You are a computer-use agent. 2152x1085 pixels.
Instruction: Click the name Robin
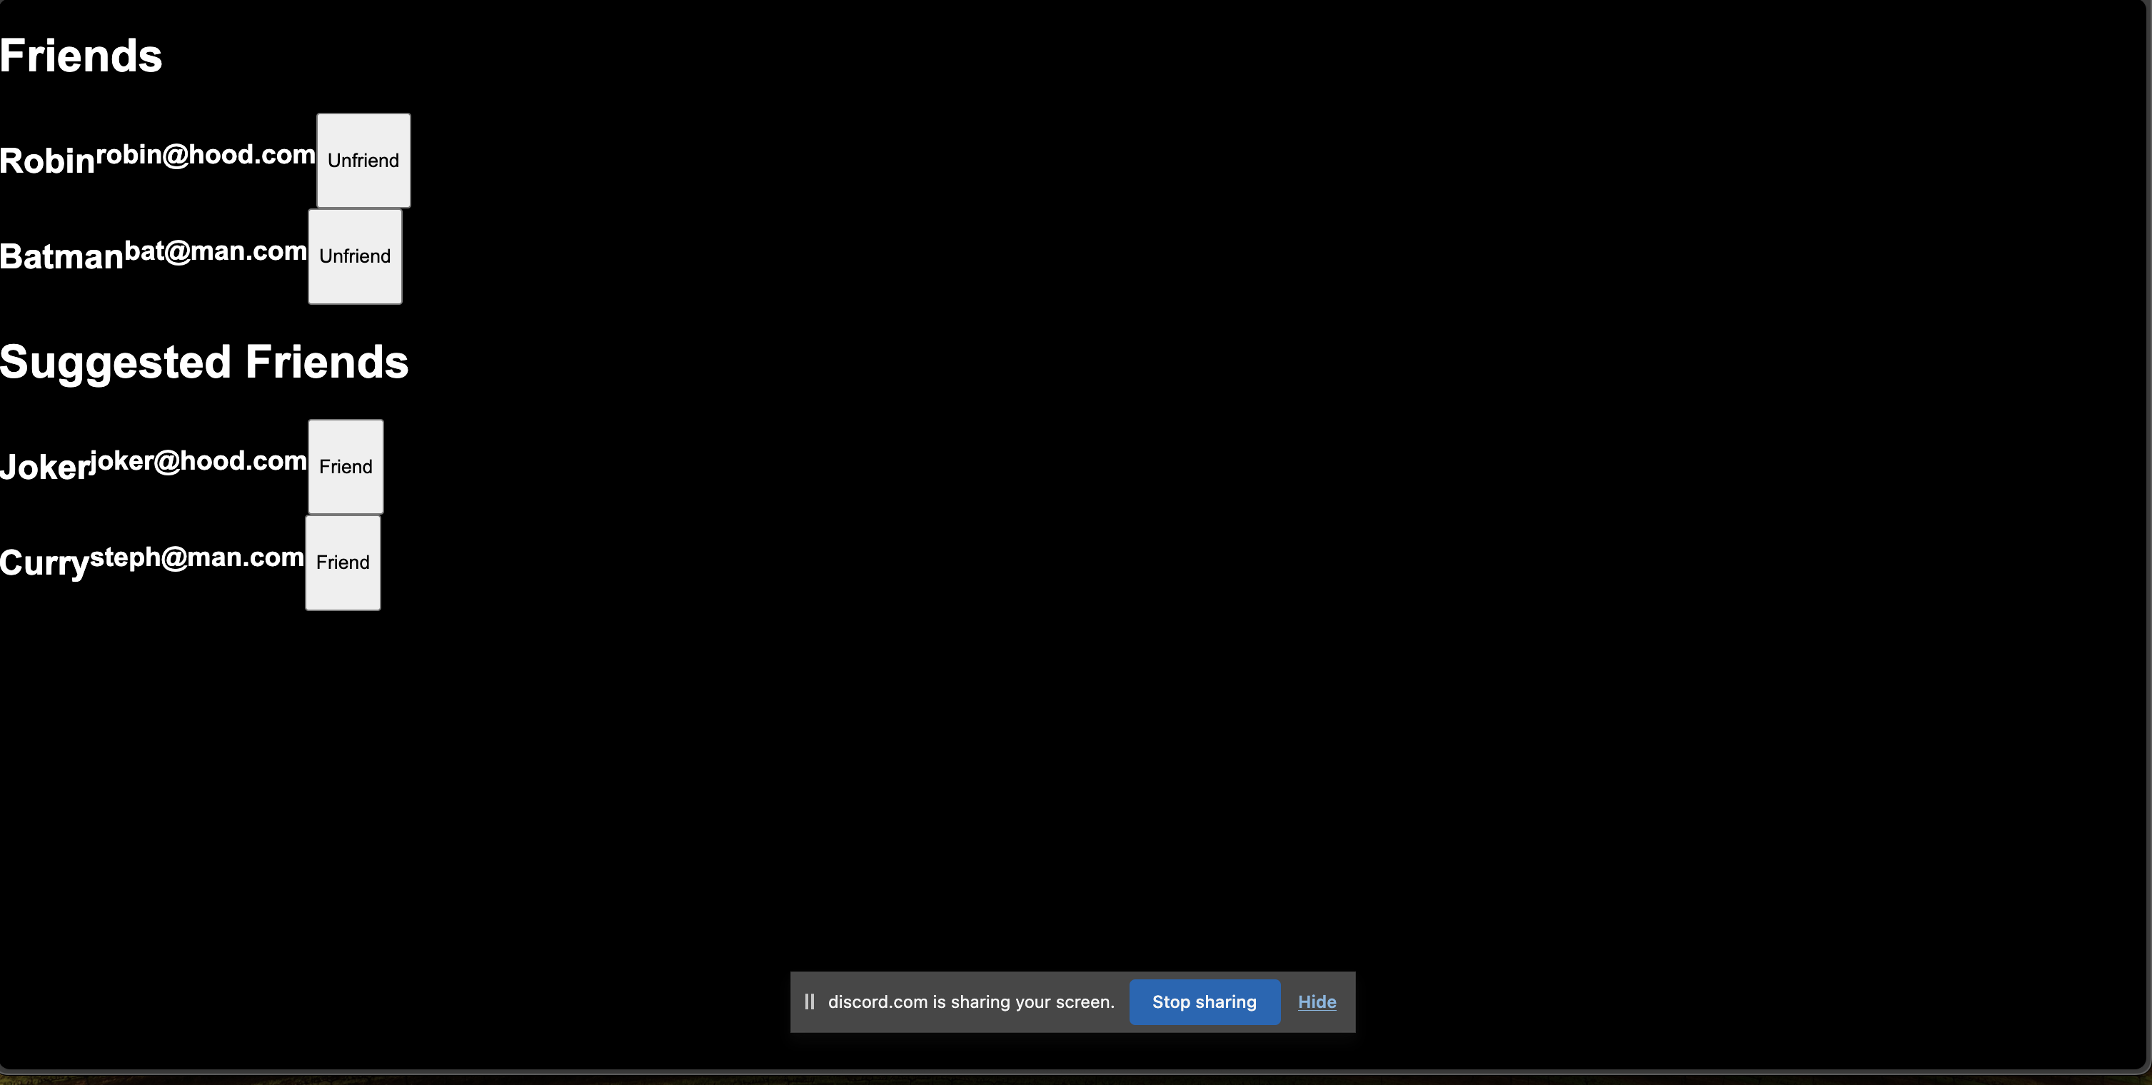point(47,161)
